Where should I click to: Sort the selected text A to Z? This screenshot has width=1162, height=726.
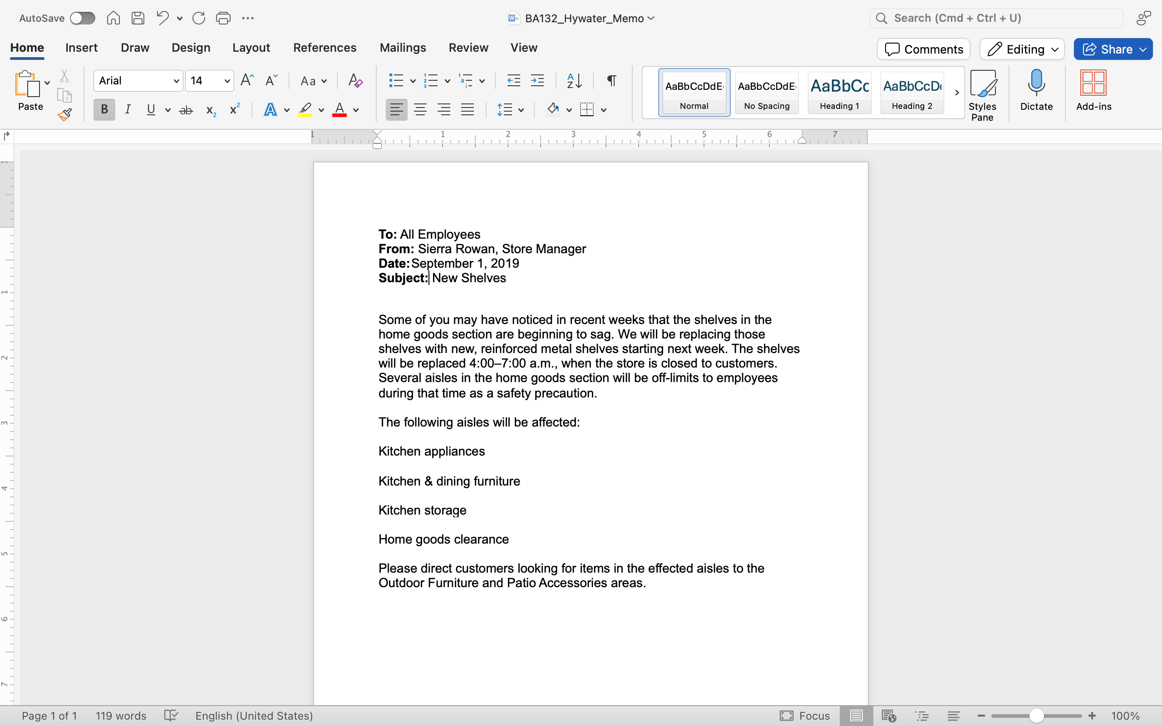(574, 81)
